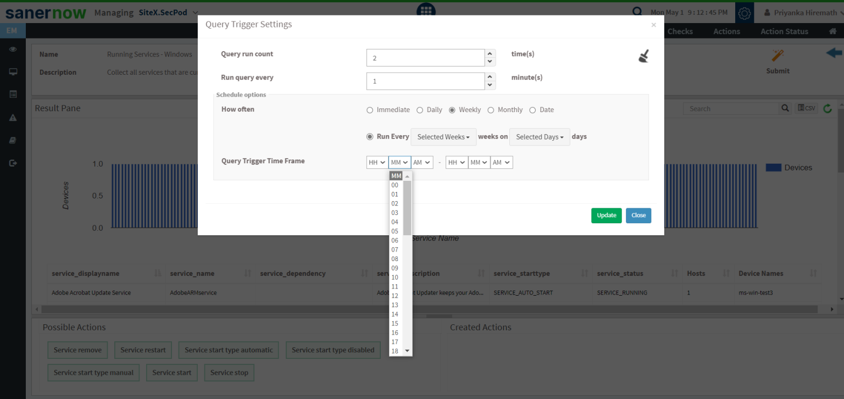Viewport: 844px width, 399px height.
Task: Click the warning triangle sidebar icon
Action: 13,118
